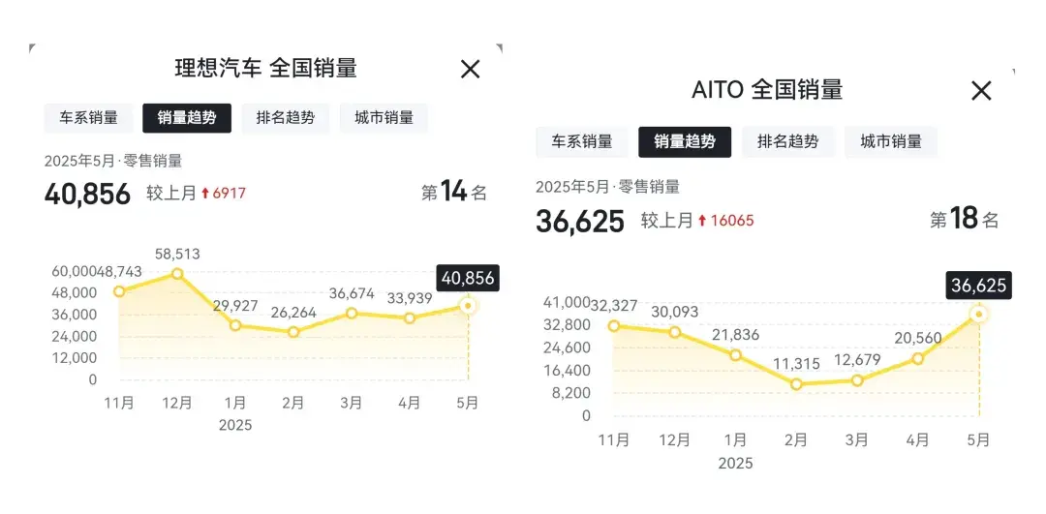The image size is (1046, 514).
Task: Close the AITO 全国销量 panel
Action: tap(981, 91)
